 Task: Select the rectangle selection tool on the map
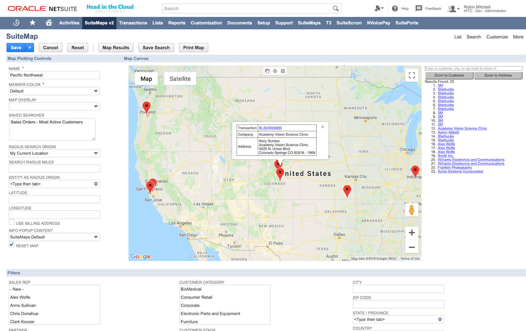coord(283,71)
